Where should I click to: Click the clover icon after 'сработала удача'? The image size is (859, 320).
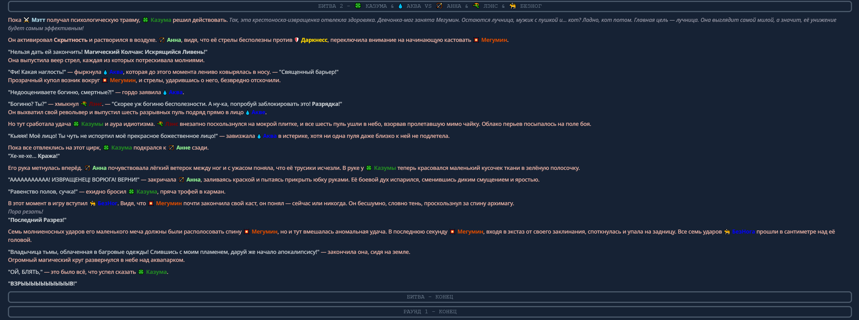[x=76, y=124]
